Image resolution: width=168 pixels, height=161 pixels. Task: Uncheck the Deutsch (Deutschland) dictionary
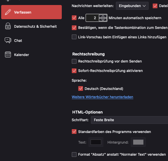point(81,89)
